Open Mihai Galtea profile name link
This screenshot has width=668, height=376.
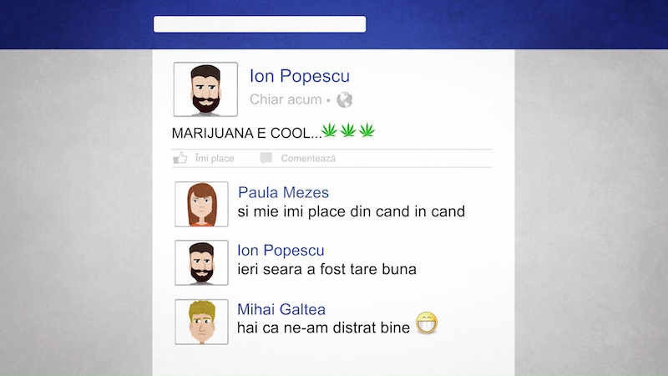pos(281,309)
